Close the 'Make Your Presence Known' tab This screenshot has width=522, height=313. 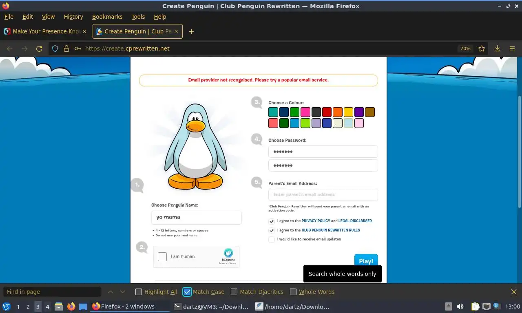[x=84, y=31]
